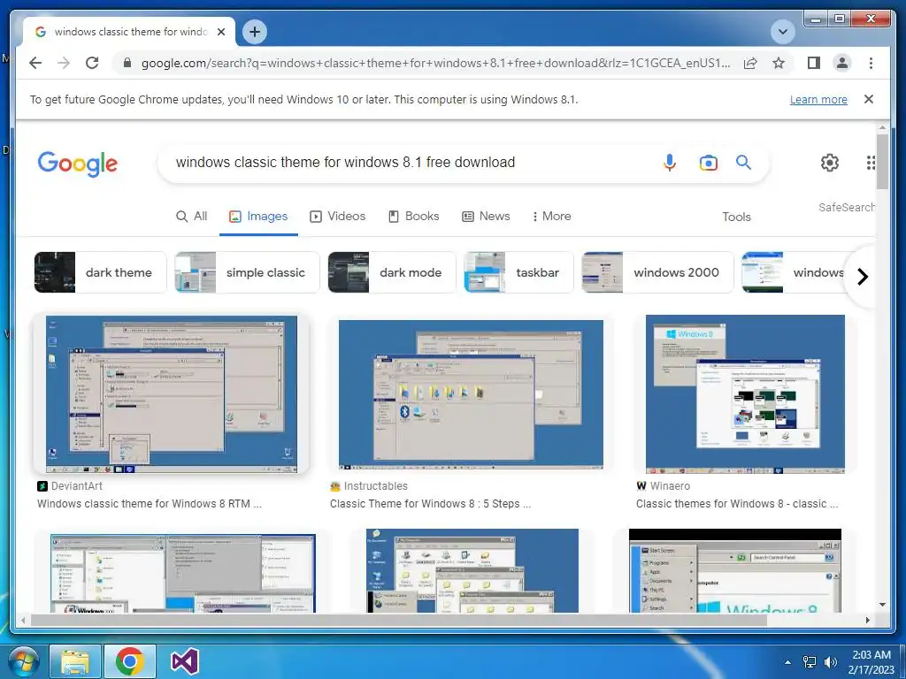
Task: Open the Tools filter options
Action: pyautogui.click(x=736, y=217)
